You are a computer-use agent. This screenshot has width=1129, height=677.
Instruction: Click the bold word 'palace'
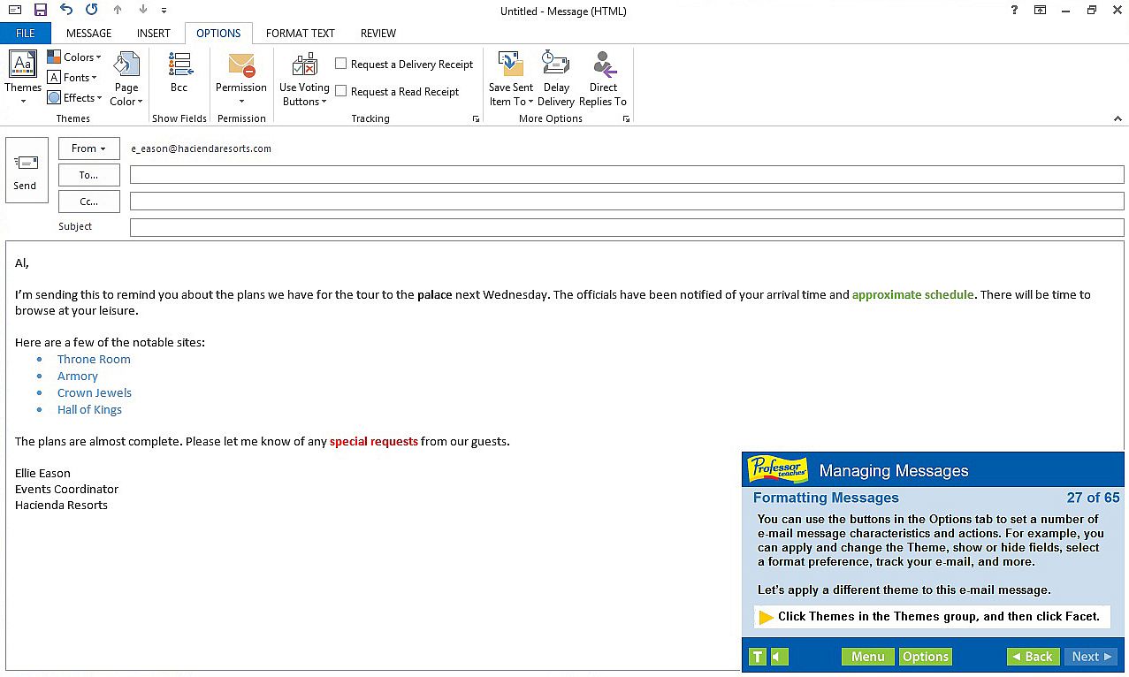[434, 294]
